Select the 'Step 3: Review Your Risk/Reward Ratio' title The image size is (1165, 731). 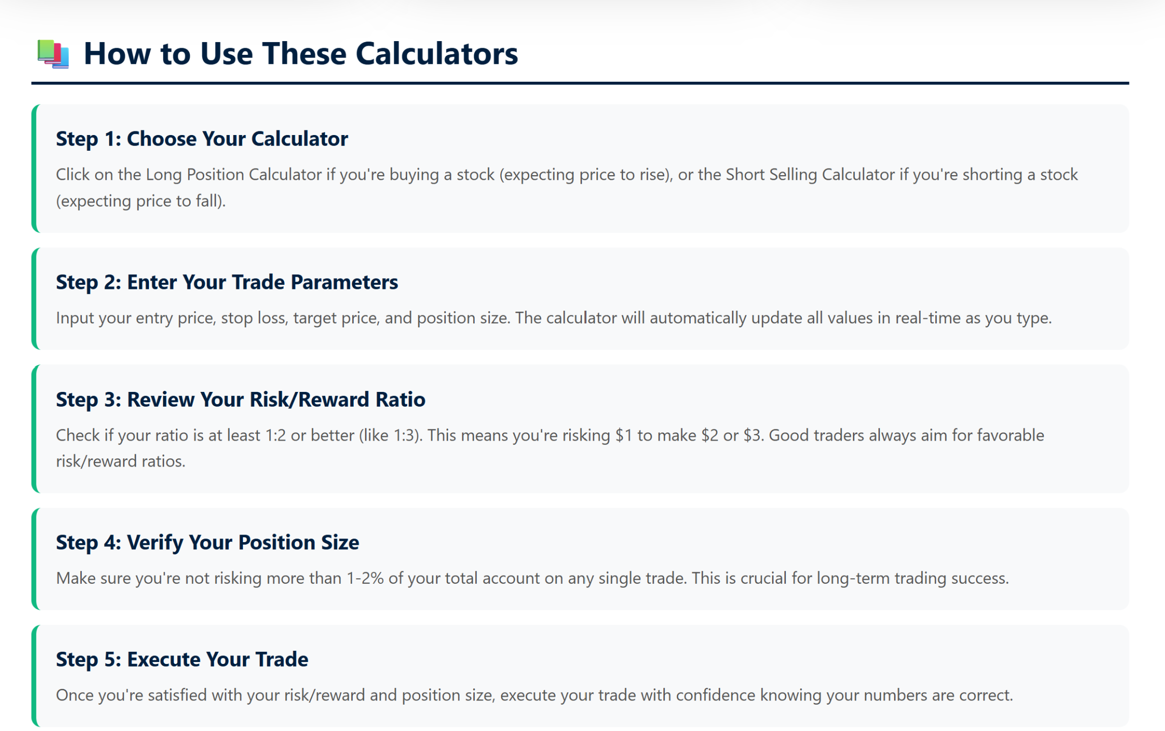(x=240, y=400)
